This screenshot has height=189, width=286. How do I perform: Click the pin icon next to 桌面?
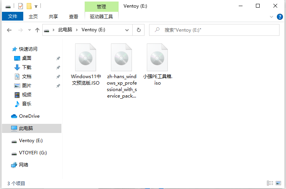[58, 58]
